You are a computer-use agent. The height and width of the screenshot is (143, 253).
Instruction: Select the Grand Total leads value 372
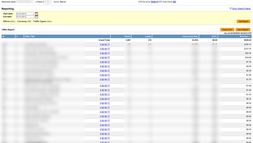click(x=149, y=40)
